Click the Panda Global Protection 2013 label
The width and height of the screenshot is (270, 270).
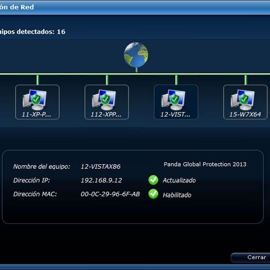click(x=205, y=164)
